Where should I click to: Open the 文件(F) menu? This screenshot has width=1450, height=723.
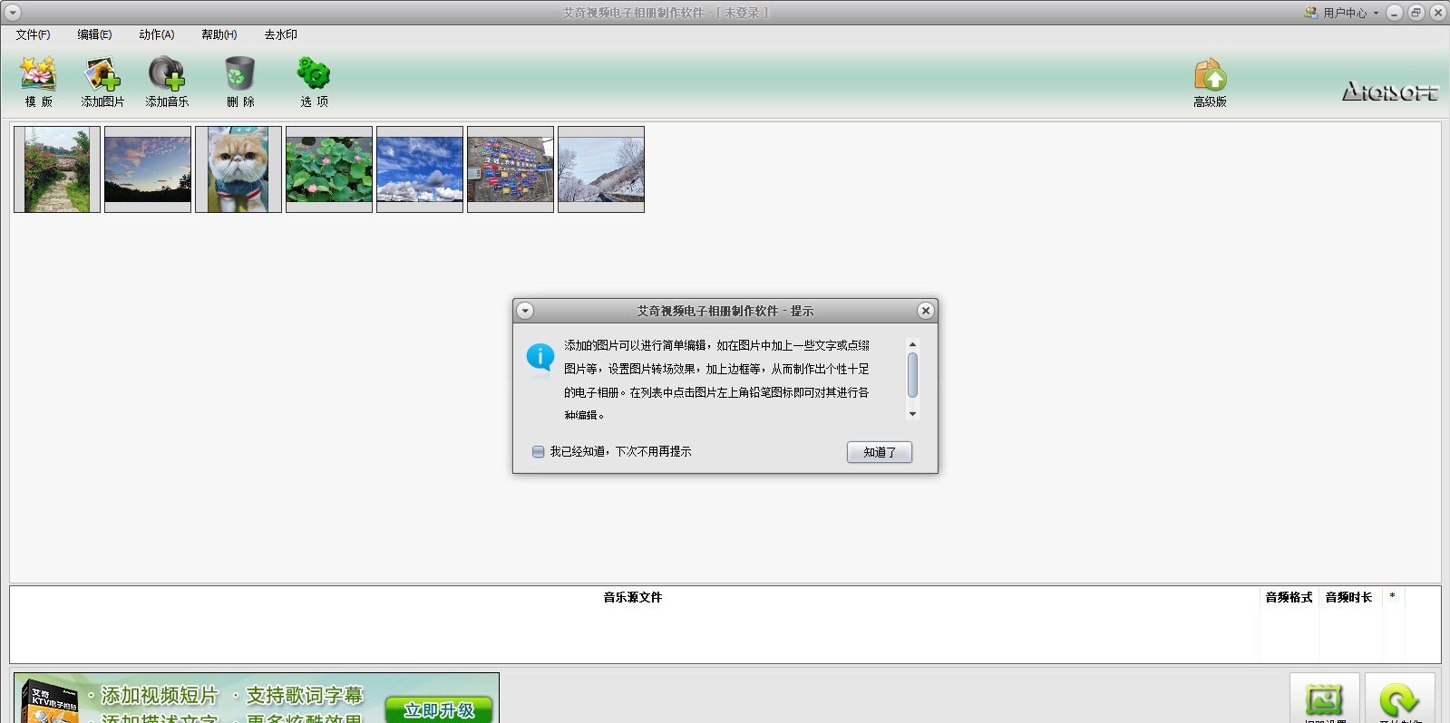33,34
